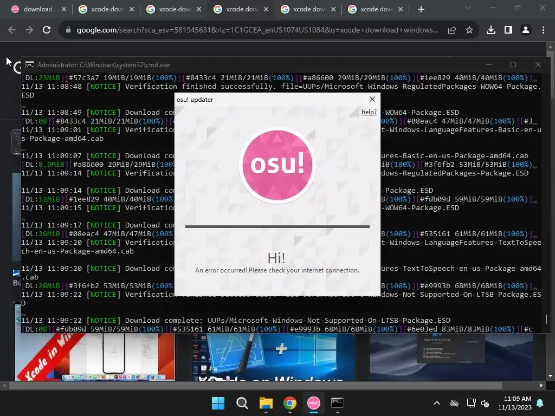Open Chrome three-dot menu
The height and width of the screenshot is (416, 555).
(543, 30)
